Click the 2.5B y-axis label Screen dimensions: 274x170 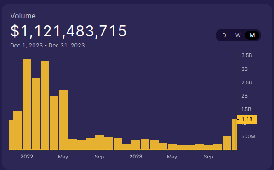pyautogui.click(x=247, y=82)
